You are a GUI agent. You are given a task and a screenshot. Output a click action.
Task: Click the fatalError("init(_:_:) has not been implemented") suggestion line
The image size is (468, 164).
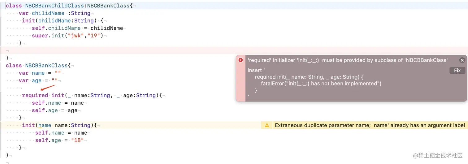coord(321,84)
